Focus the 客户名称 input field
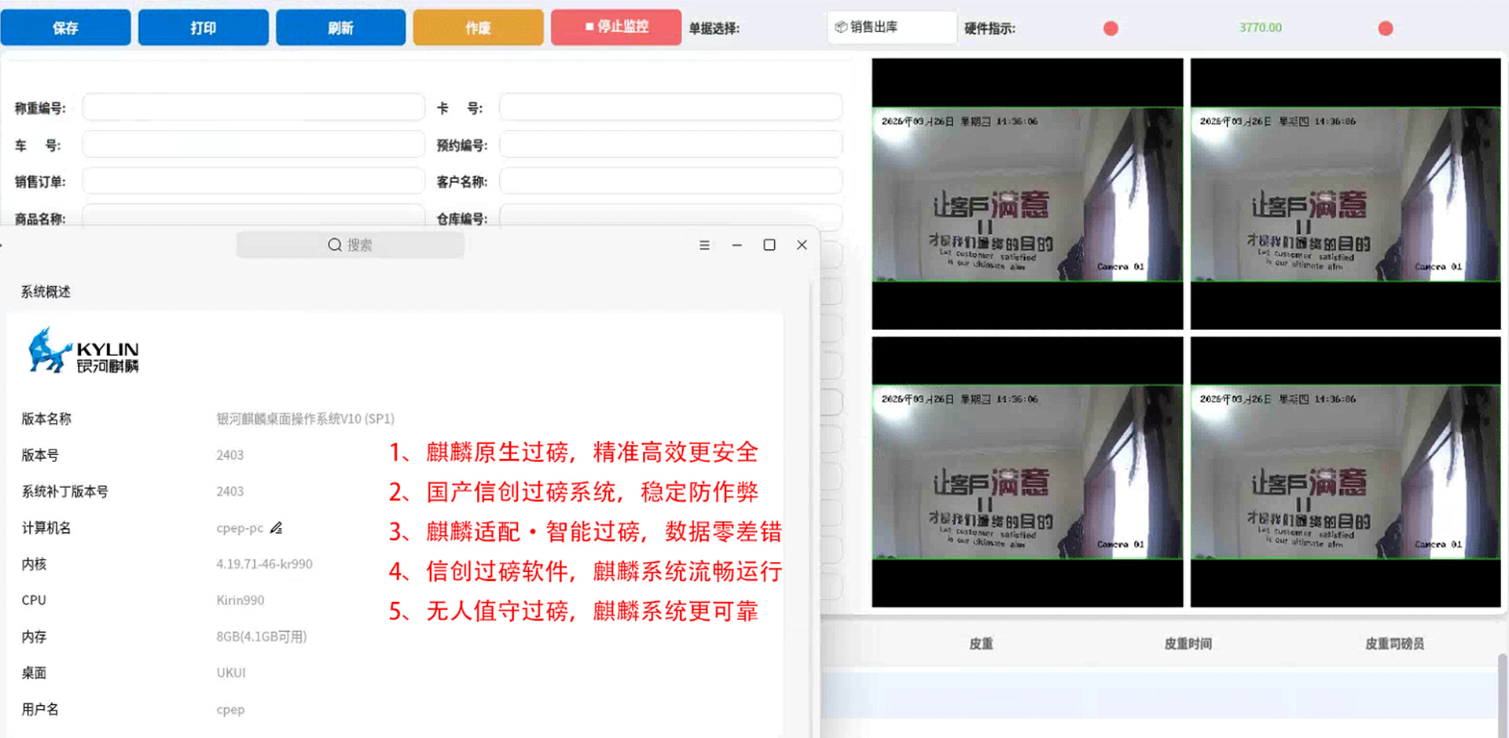This screenshot has height=738, width=1509. point(670,182)
